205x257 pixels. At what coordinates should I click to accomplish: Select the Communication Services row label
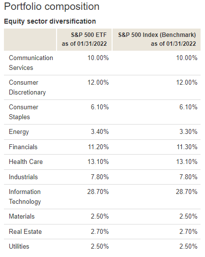(31, 63)
